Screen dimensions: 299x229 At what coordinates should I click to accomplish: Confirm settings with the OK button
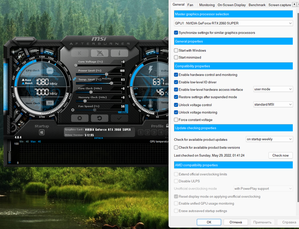click(x=209, y=222)
